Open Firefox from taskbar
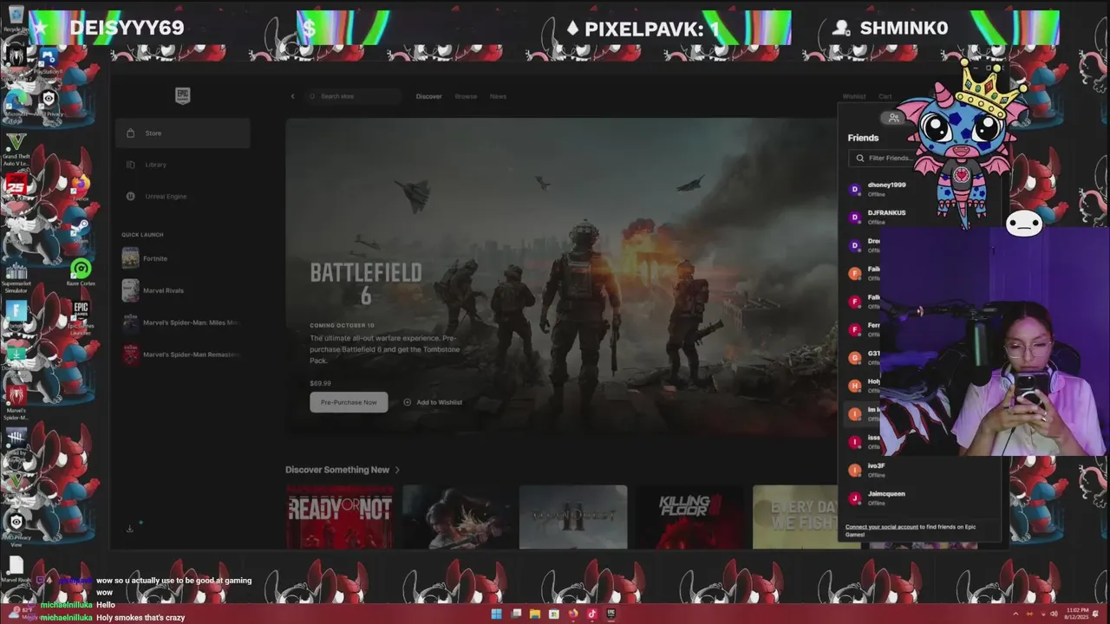The width and height of the screenshot is (1110, 624). coord(573,614)
